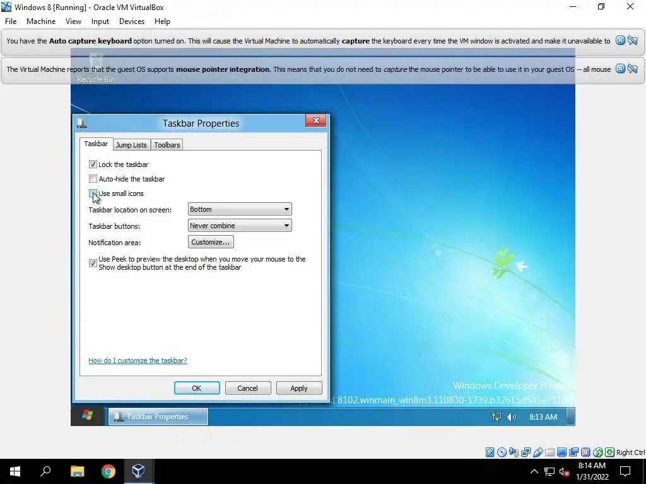Click the Customize... notification area button
This screenshot has height=484, width=646.
(211, 242)
